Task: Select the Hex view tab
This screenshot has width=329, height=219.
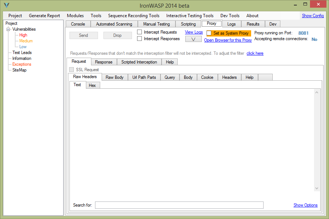Action: click(x=92, y=85)
